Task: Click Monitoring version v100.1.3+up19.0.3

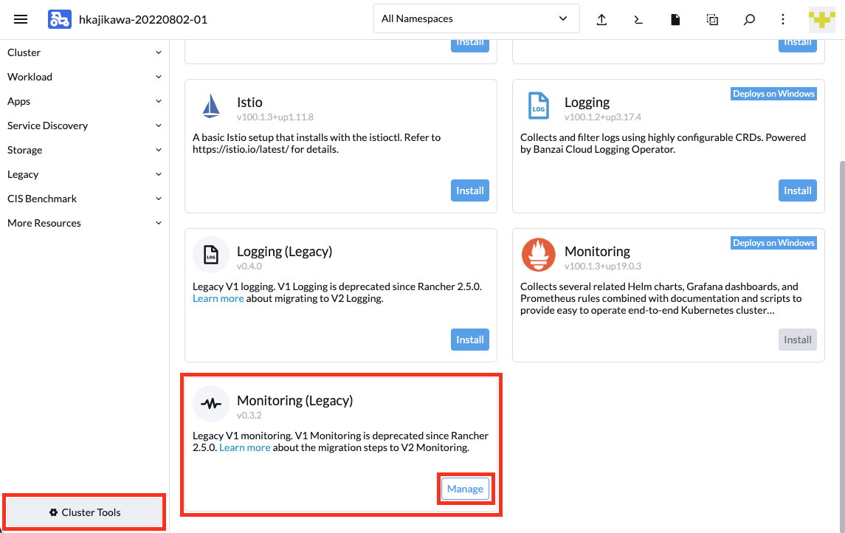Action: pyautogui.click(x=602, y=266)
